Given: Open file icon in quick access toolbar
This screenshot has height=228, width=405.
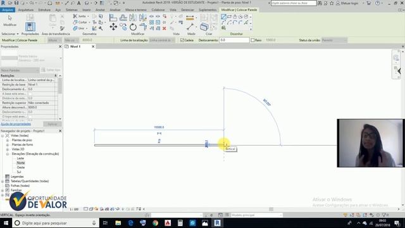Looking at the screenshot, I should (10, 3).
